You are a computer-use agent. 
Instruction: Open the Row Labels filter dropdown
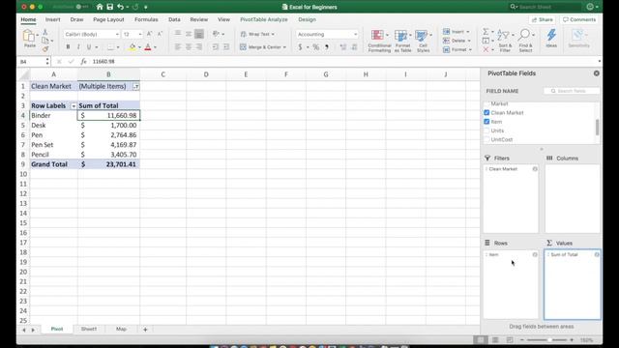coord(74,106)
